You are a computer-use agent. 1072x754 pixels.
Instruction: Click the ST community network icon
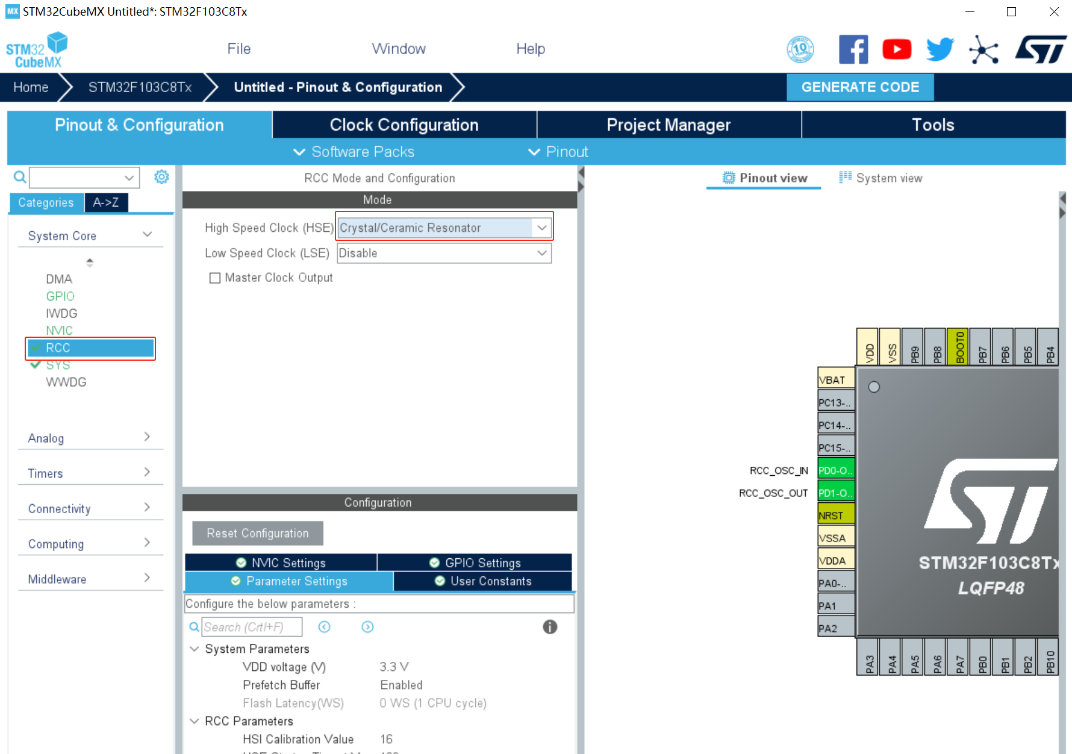(983, 49)
